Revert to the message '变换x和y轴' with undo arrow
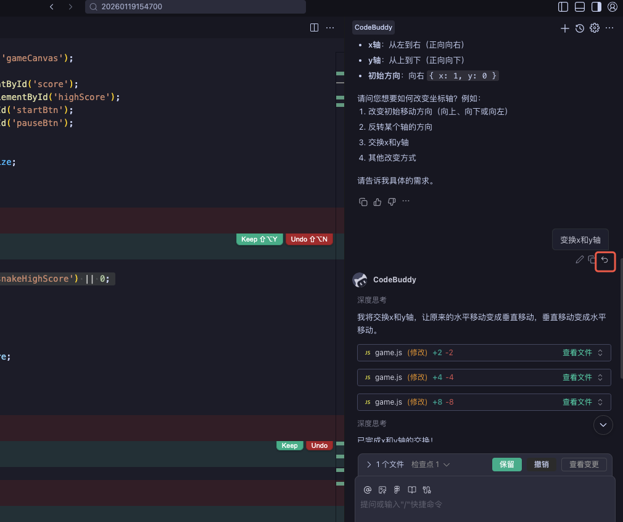Image resolution: width=623 pixels, height=522 pixels. 605,260
